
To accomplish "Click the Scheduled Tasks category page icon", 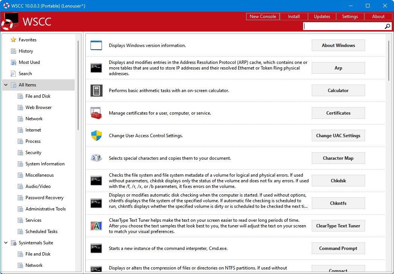I will [20, 232].
